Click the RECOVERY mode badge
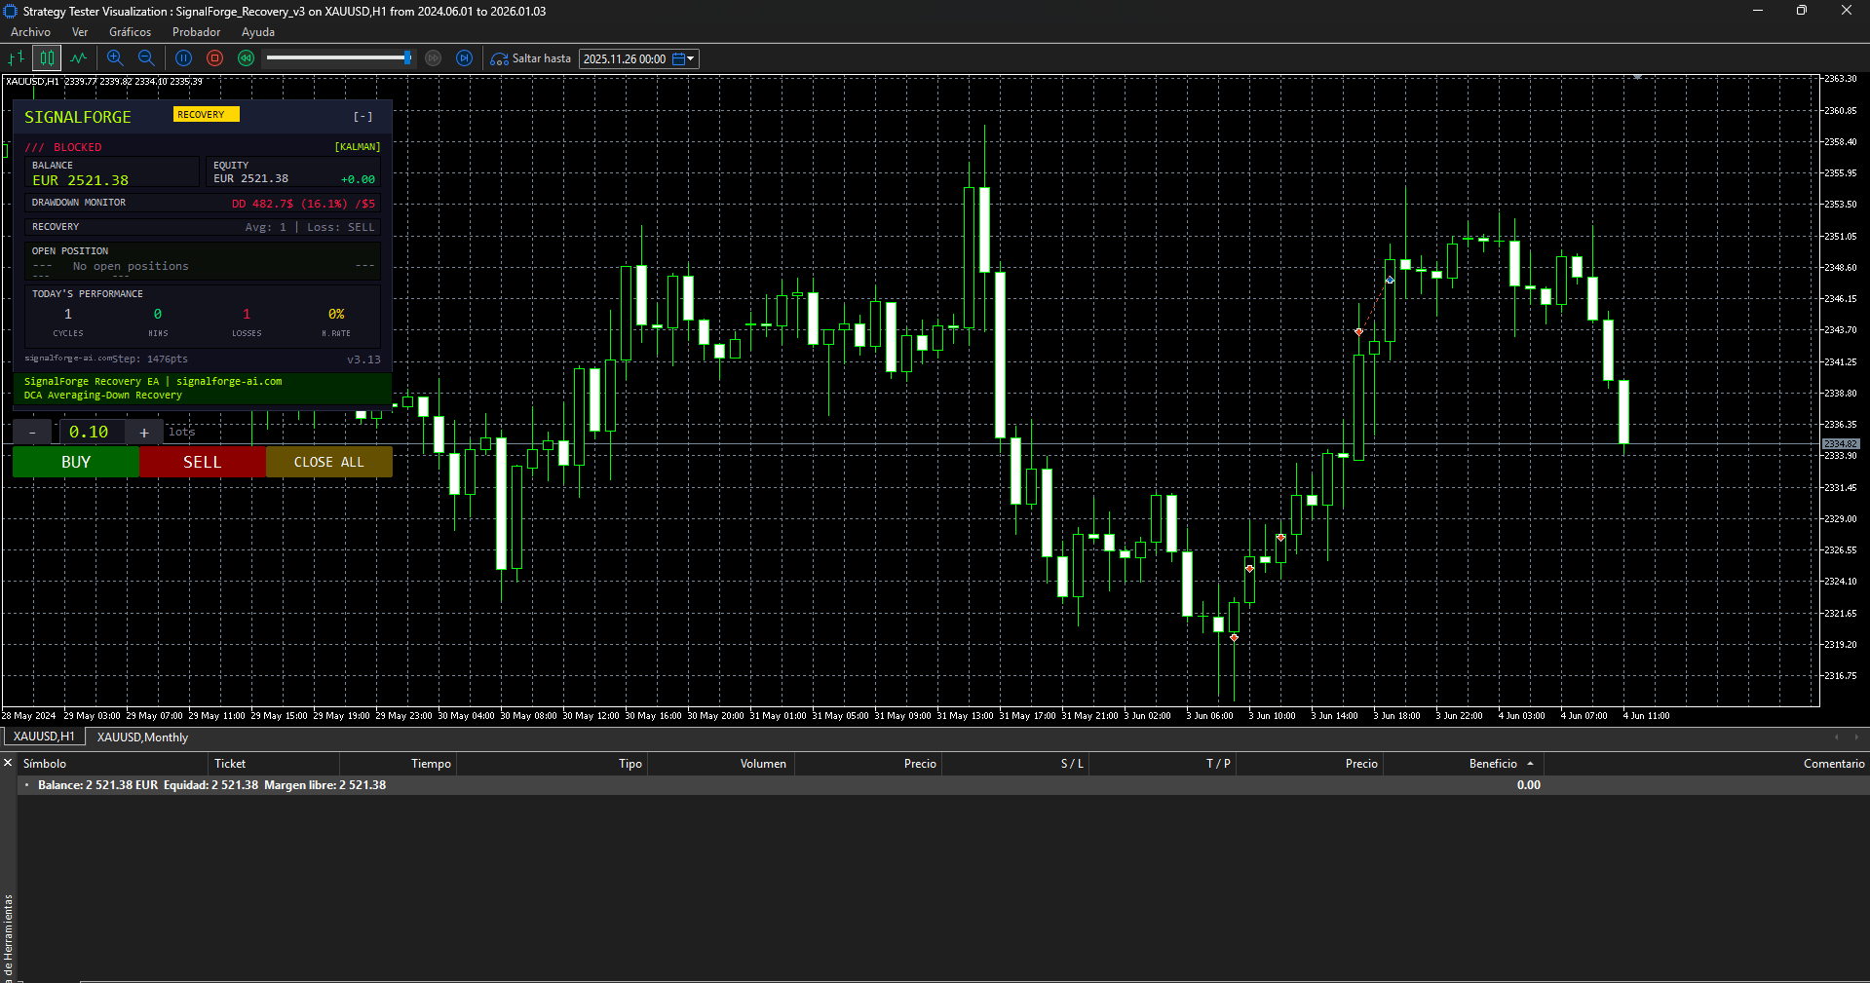Image resolution: width=1870 pixels, height=983 pixels. (206, 115)
